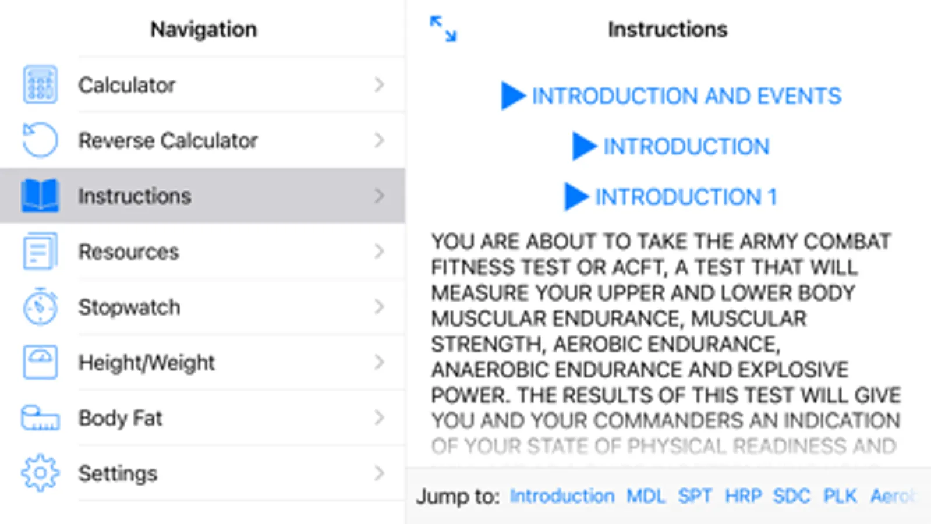Open the Body Fat menu row
Image resolution: width=931 pixels, height=524 pixels.
[203, 417]
